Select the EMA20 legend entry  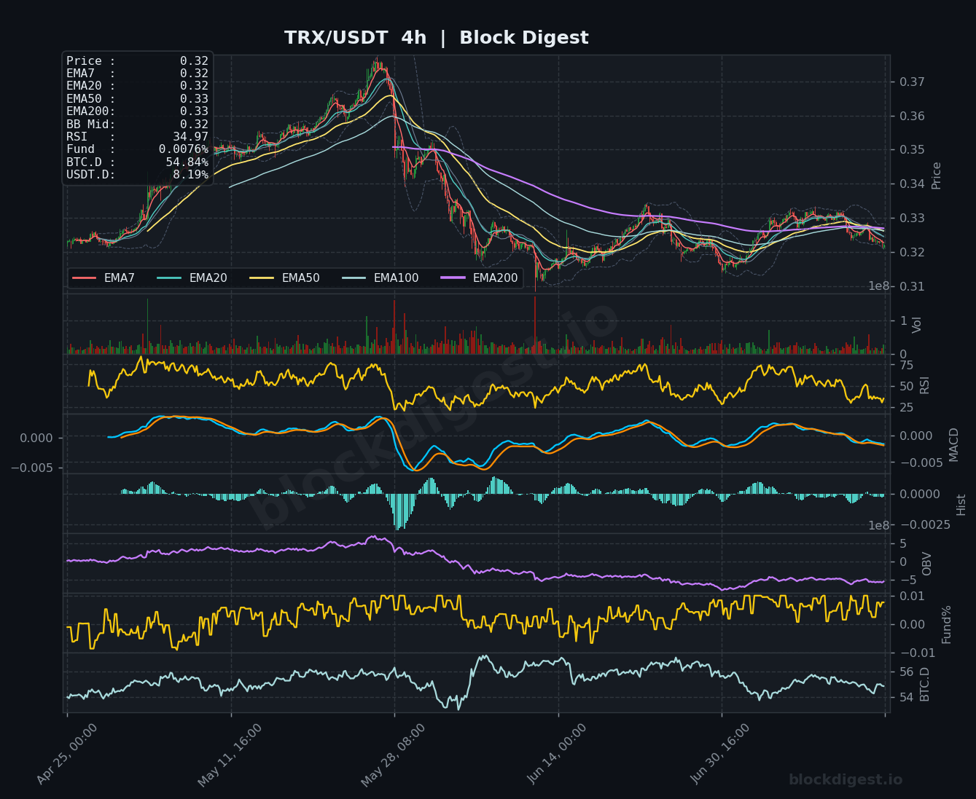tap(192, 278)
